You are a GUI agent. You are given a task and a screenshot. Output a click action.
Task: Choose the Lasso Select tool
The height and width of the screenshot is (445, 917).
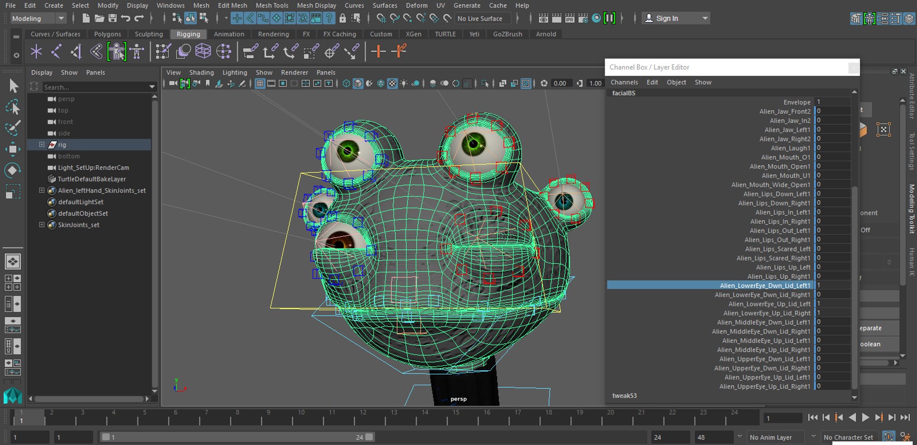coord(13,107)
